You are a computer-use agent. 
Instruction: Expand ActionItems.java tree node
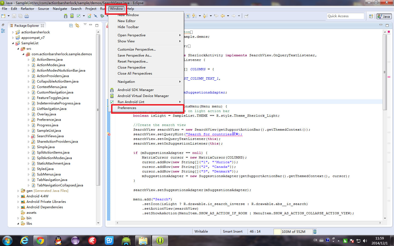tap(28, 60)
